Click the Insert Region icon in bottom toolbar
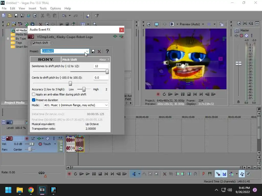 [210, 174]
